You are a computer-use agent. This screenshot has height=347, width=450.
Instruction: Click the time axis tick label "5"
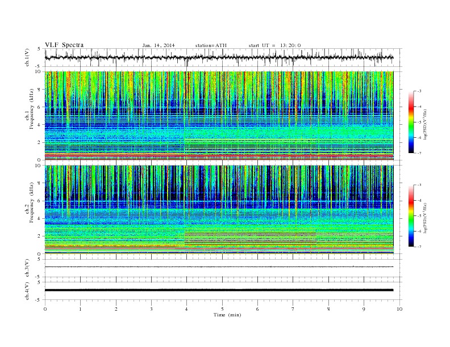click(222, 309)
